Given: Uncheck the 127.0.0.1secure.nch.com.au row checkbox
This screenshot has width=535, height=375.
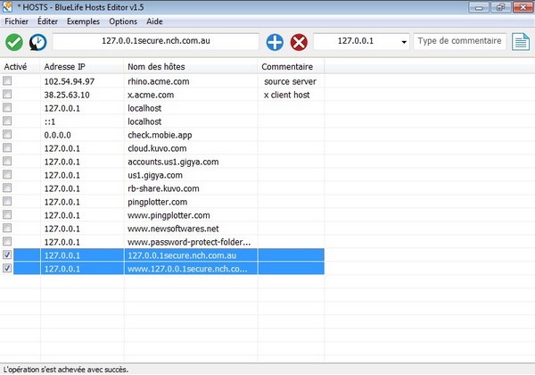Looking at the screenshot, I should [7, 254].
